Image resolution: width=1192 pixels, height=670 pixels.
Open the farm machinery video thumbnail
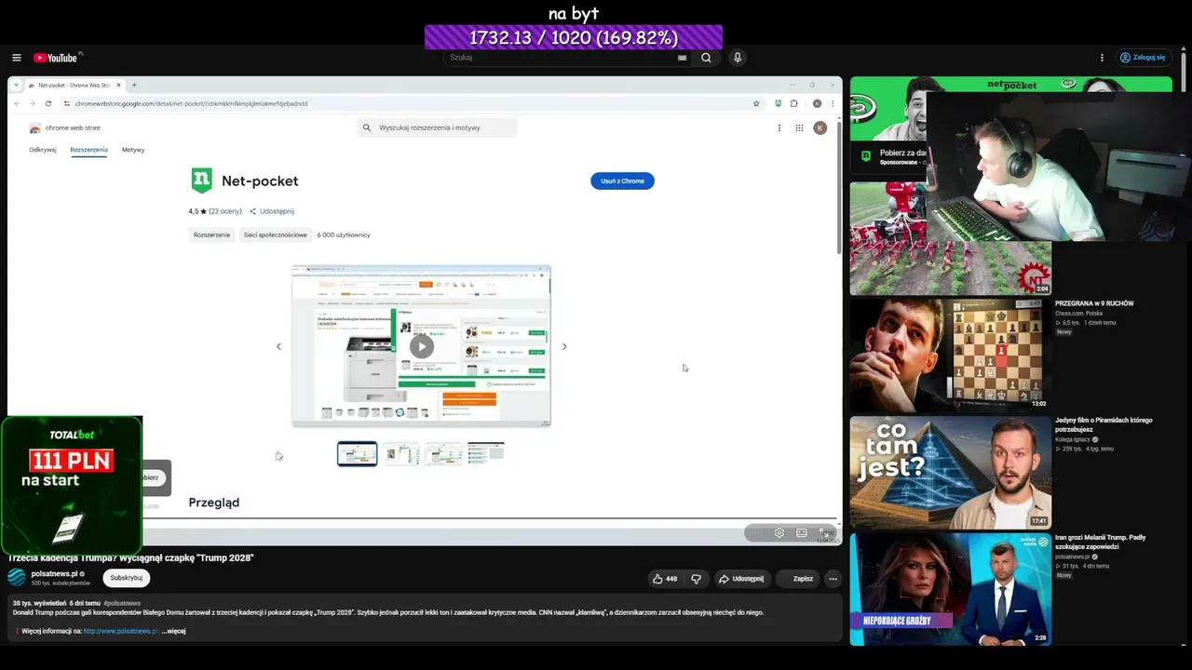point(951,238)
